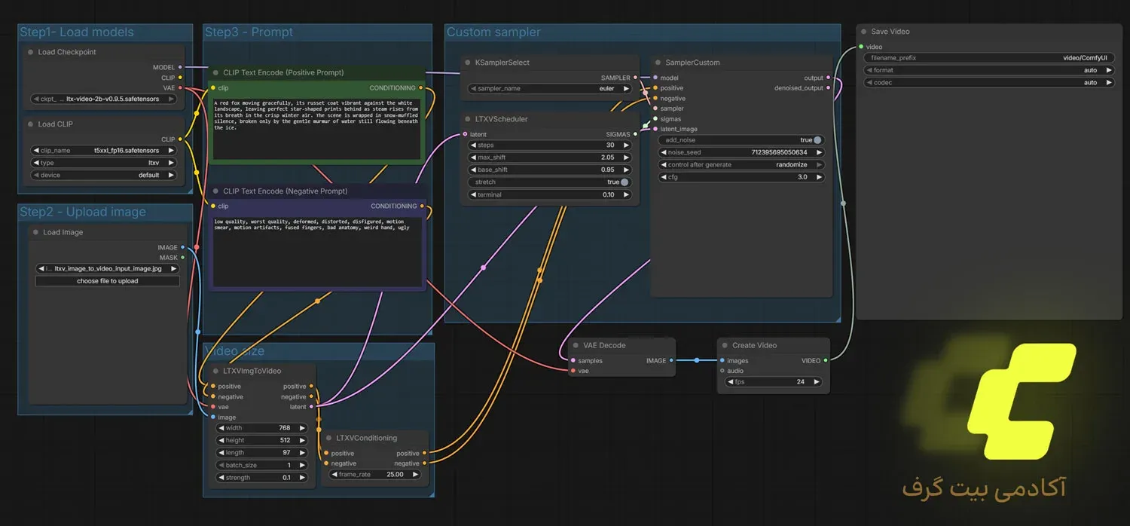Open the format auto selector in Save Video
Screen dimensions: 1130x526
[x=989, y=71]
